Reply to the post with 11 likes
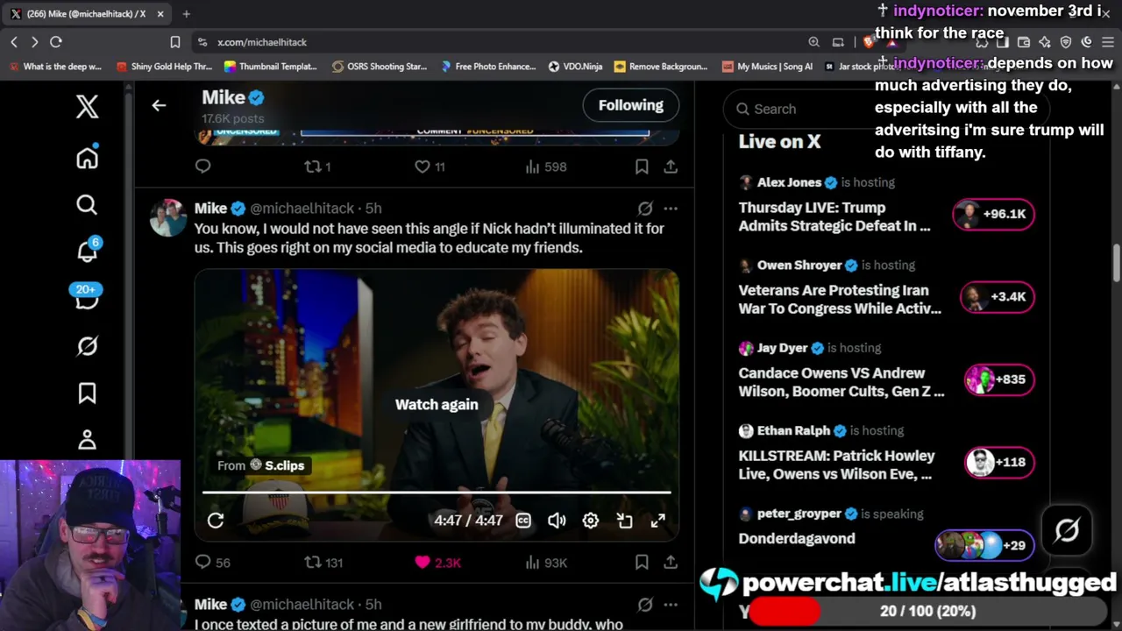This screenshot has height=631, width=1122. 203,167
